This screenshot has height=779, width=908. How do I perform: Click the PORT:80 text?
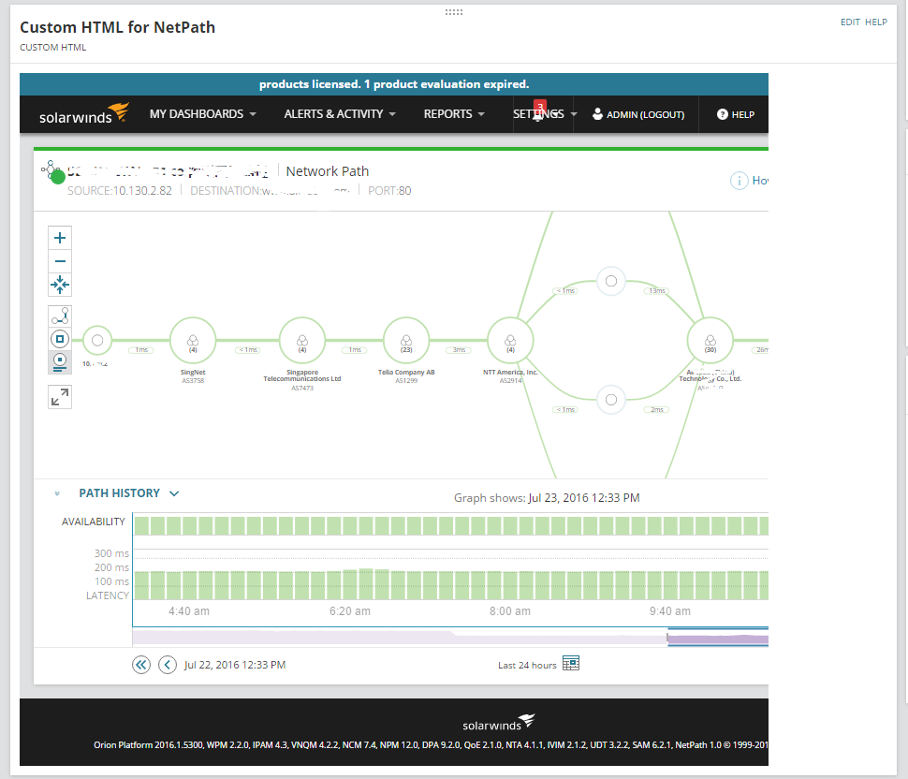389,191
